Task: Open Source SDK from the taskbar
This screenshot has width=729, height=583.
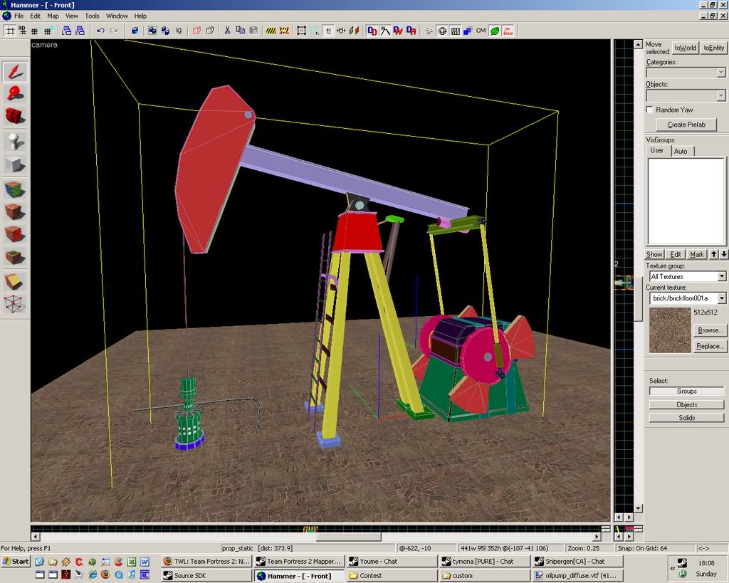Action: [206, 576]
